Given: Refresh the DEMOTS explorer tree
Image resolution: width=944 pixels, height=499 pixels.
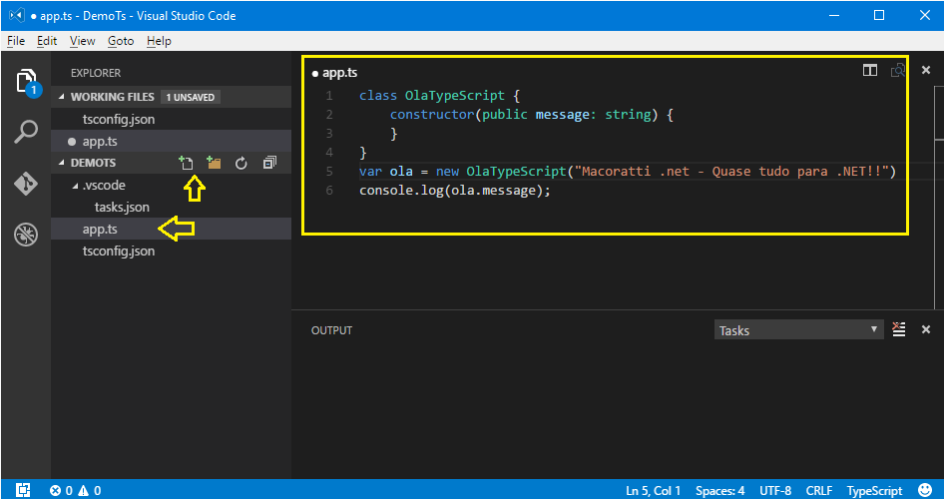Looking at the screenshot, I should pos(241,163).
